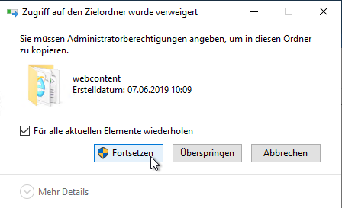This screenshot has height=208, width=342.
Task: Cancel with the Abbrechen button
Action: click(x=285, y=153)
